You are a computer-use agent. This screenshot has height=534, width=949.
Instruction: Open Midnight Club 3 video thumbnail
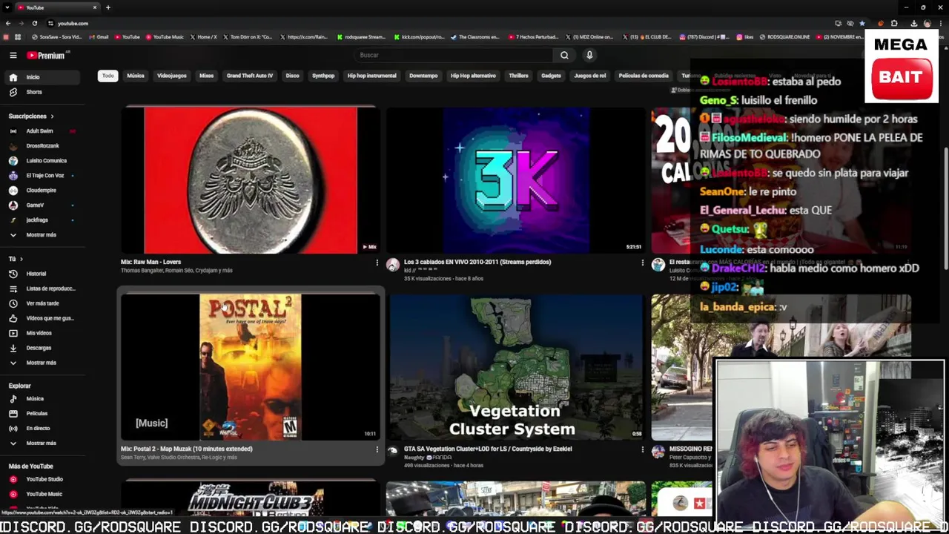tap(251, 498)
